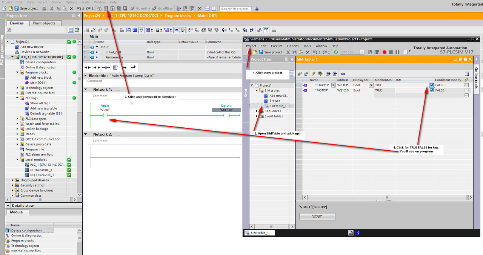Click Go online in TIA toolbar

[140, 8]
